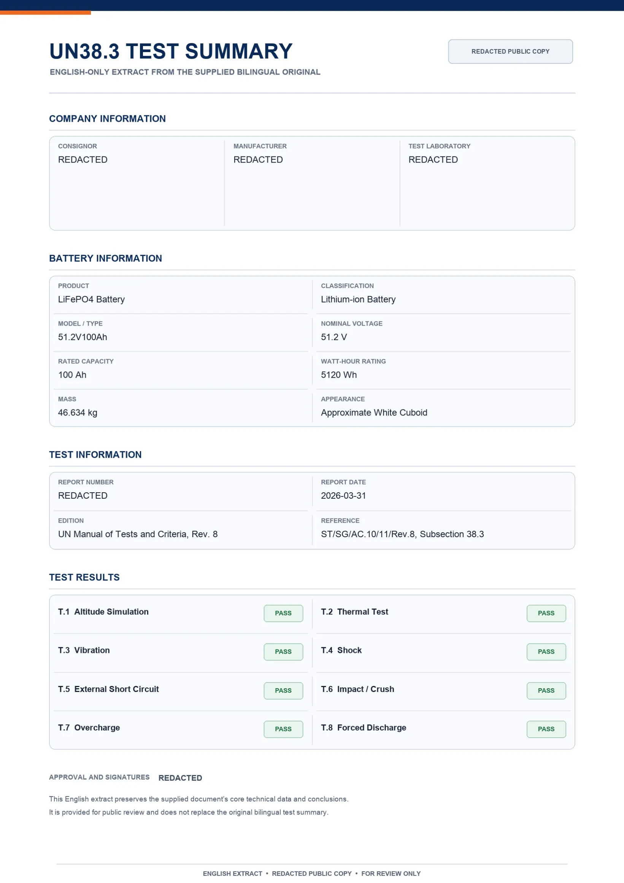This screenshot has height=883, width=624.
Task: Click the T.2 Thermal Test PASS badge
Action: (546, 613)
